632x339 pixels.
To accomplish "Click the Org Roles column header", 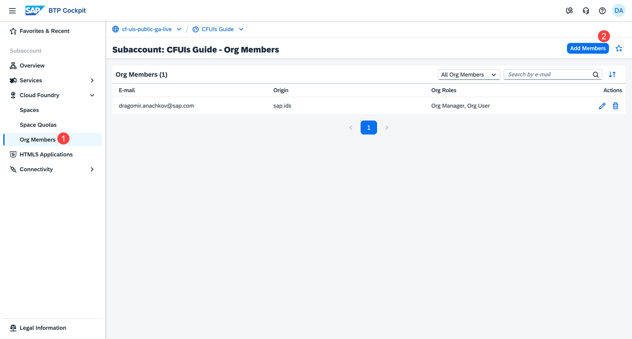I will 444,90.
